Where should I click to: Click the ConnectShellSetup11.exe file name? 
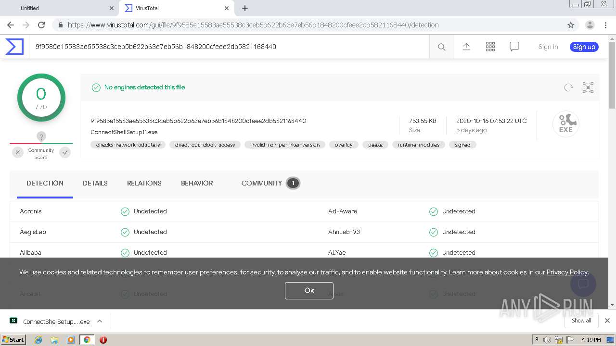[x=124, y=132]
